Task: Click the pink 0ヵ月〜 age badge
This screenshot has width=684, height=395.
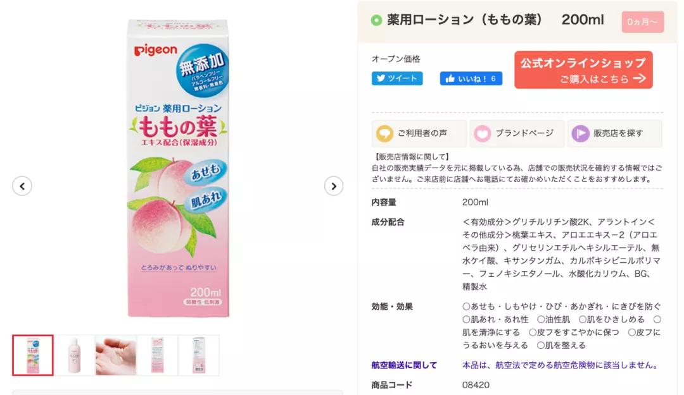Action: coord(642,20)
